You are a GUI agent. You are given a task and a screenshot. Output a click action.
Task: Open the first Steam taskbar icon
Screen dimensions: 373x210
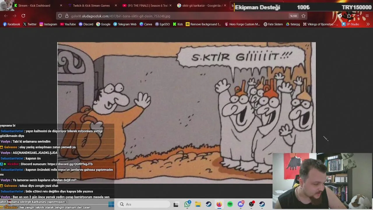point(209,204)
